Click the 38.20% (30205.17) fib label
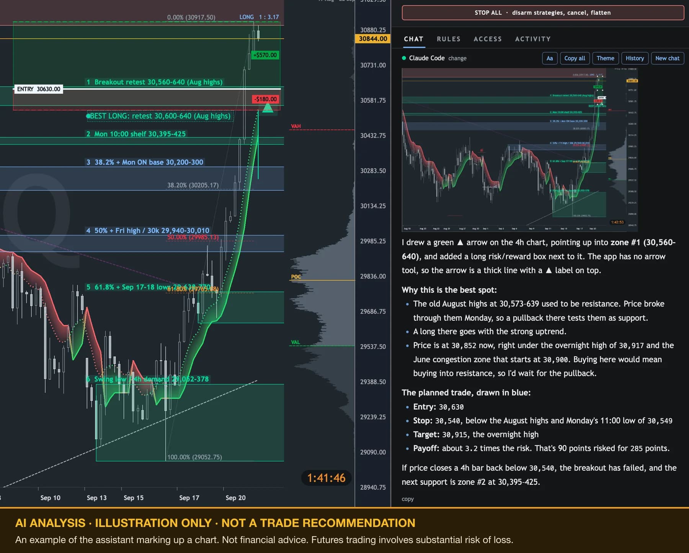 click(x=193, y=185)
